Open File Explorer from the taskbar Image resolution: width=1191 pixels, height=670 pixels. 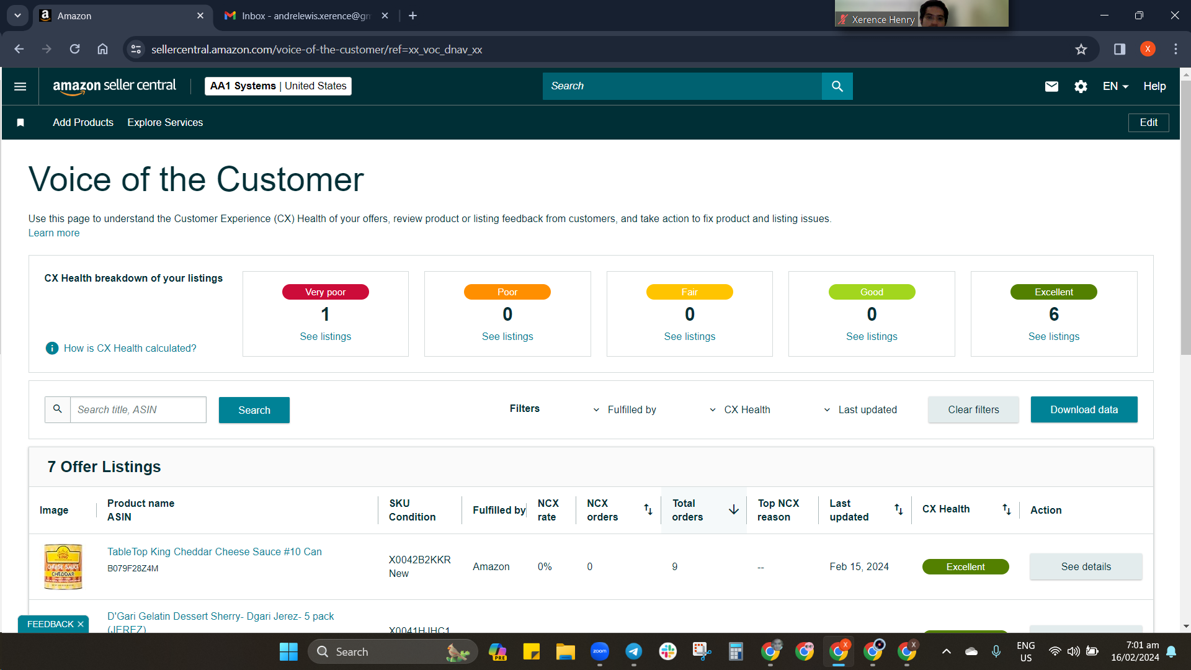pos(565,651)
